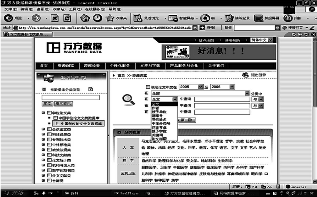Click the logout (退出登录) user icon
Image resolution: width=317 pixels, height=197 pixels.
coord(245,75)
